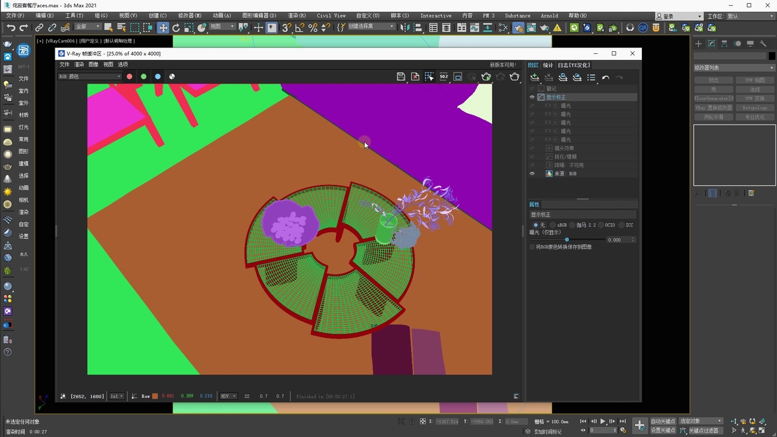
Task: Switch to the 统计 tab
Action: pyautogui.click(x=548, y=65)
